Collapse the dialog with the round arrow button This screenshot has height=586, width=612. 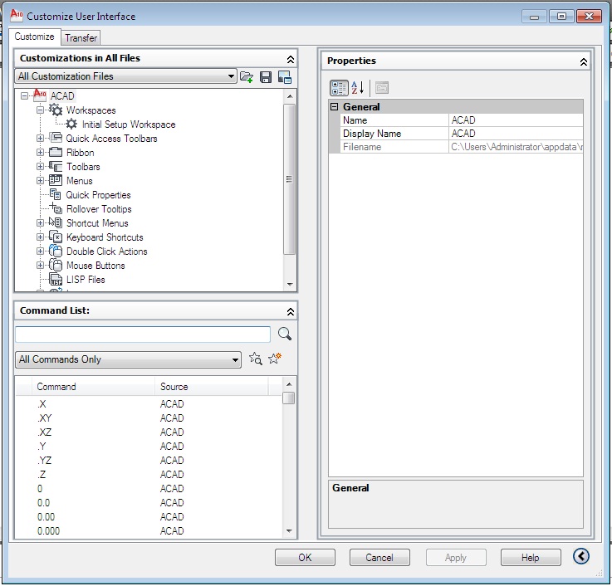580,556
